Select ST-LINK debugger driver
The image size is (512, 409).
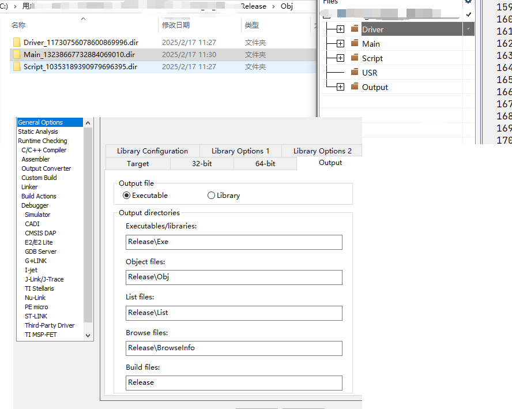[x=36, y=316]
